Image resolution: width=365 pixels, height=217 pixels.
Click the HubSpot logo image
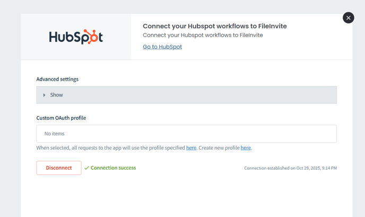[76, 37]
